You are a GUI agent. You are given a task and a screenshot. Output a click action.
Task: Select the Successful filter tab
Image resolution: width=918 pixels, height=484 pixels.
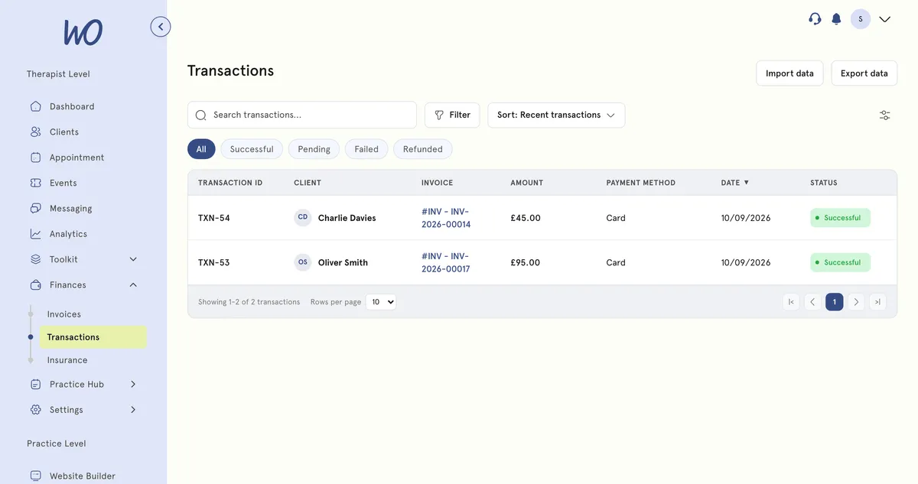point(252,149)
